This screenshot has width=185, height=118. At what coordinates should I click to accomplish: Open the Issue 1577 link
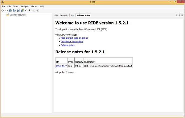point(61,66)
